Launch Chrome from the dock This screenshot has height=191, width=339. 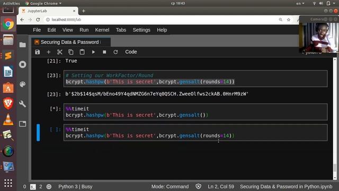(8, 24)
